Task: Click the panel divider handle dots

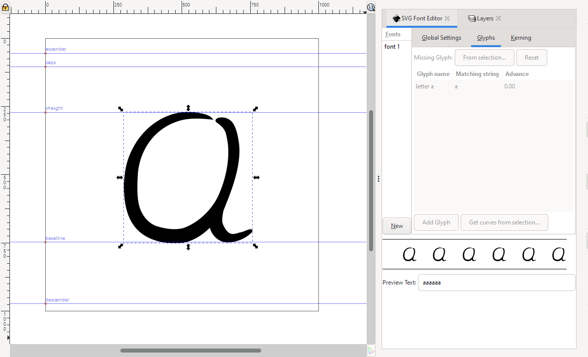Action: (379, 179)
